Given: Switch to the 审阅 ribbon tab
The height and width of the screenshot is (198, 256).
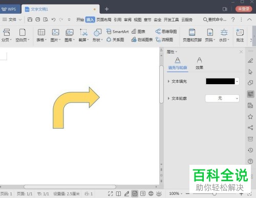Looking at the screenshot, I should coord(127,20).
